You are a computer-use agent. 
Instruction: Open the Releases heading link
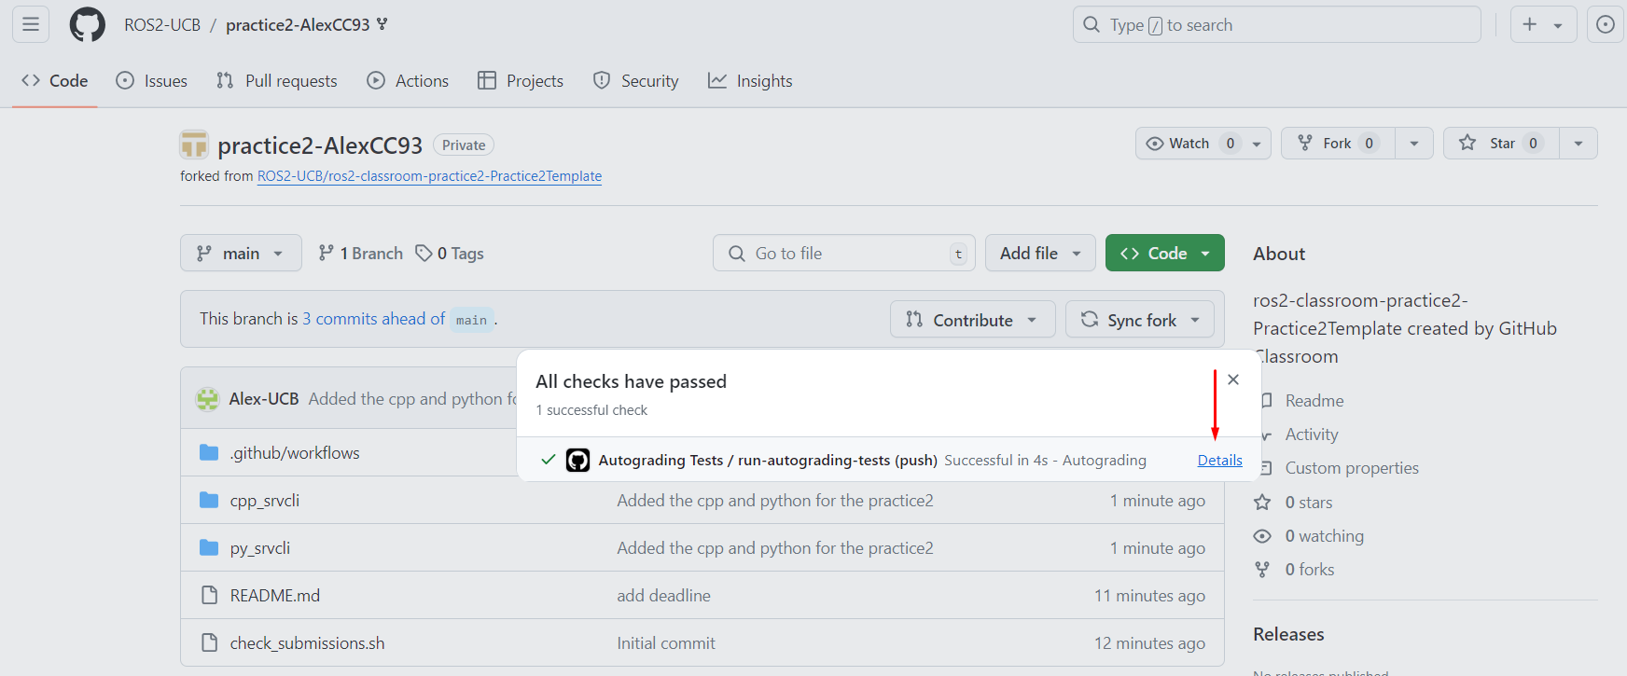click(x=1288, y=634)
